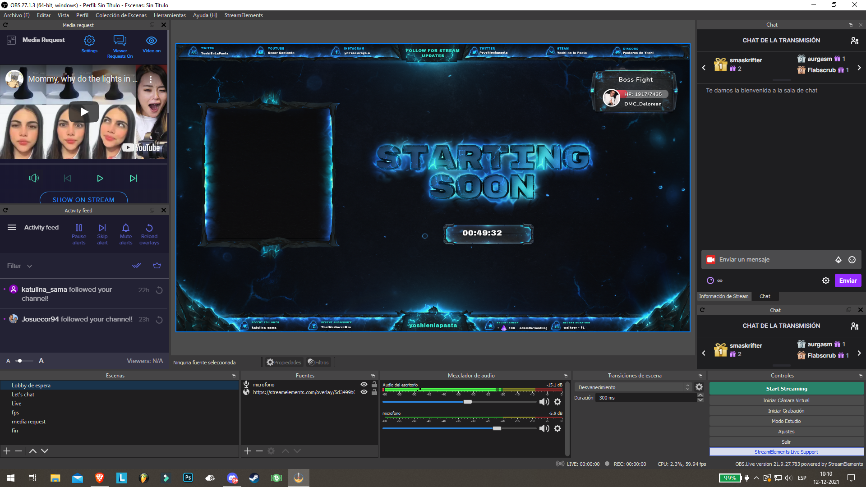Open Colección de Escenas menu
This screenshot has width=866, height=487.
(x=121, y=15)
